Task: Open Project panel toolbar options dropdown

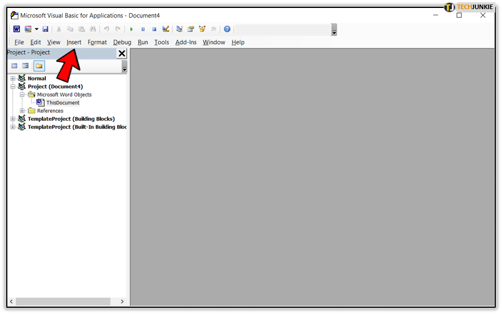Action: point(125,67)
